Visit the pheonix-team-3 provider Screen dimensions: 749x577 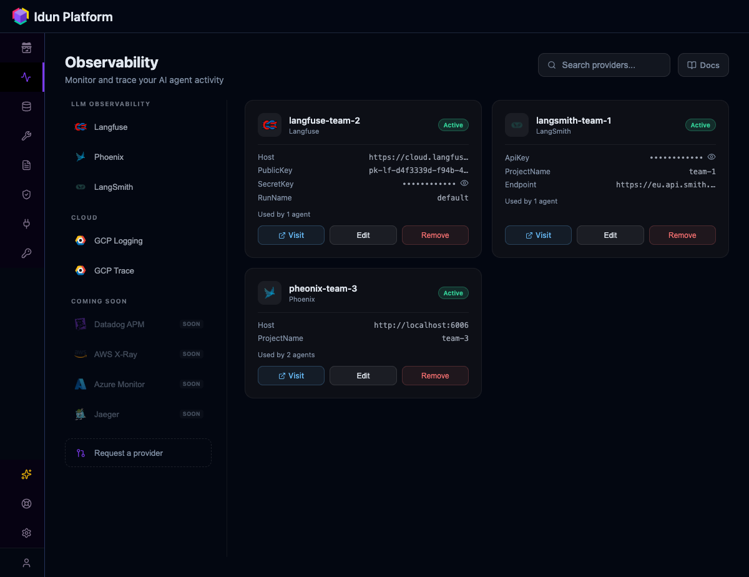pos(291,376)
